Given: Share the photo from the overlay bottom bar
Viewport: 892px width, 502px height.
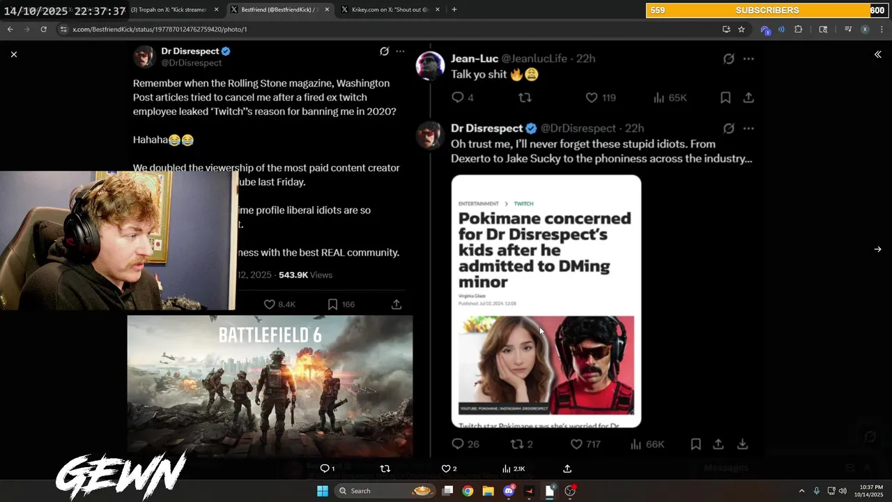Looking at the screenshot, I should tap(567, 469).
